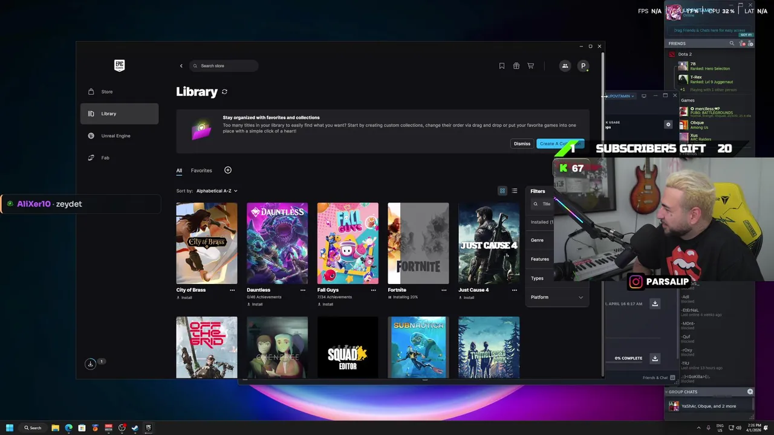Open YaShAr, Obque group chat

click(x=711, y=406)
